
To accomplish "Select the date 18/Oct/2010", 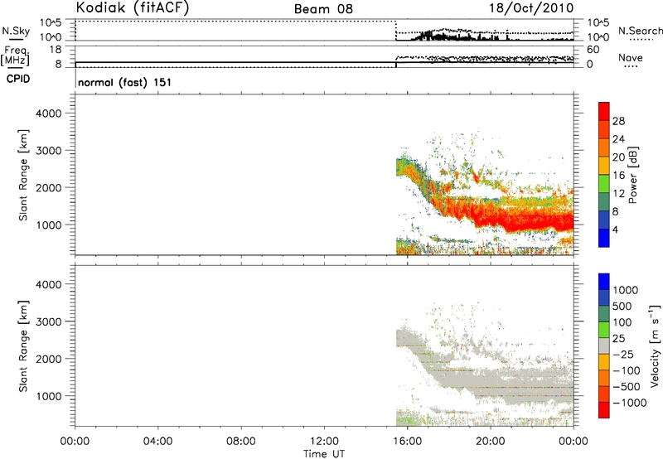I will [x=531, y=8].
